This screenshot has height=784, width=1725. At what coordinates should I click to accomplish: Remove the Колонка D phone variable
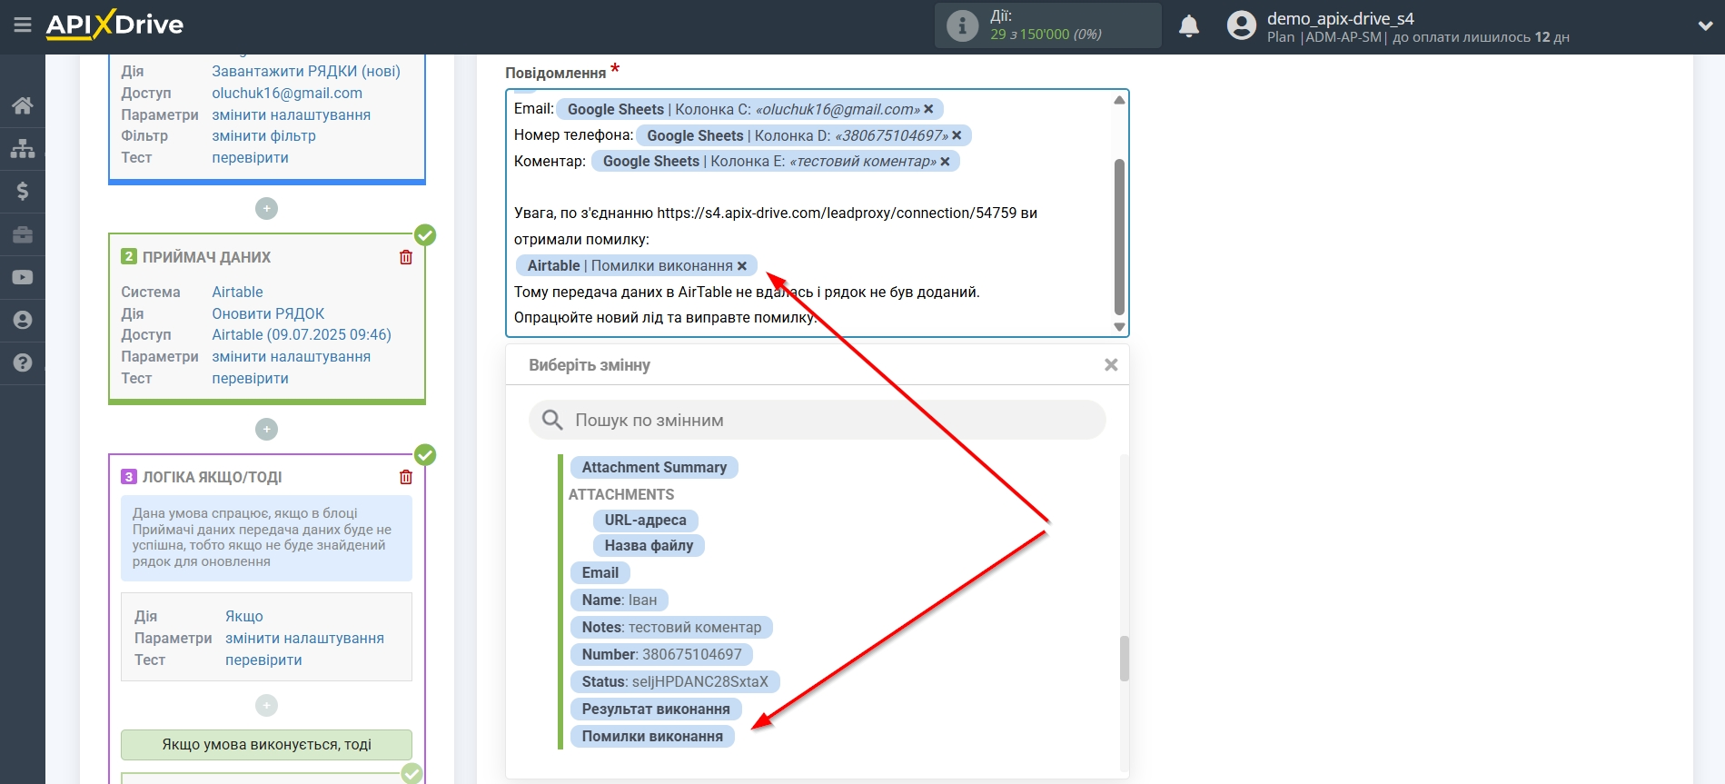tap(957, 135)
